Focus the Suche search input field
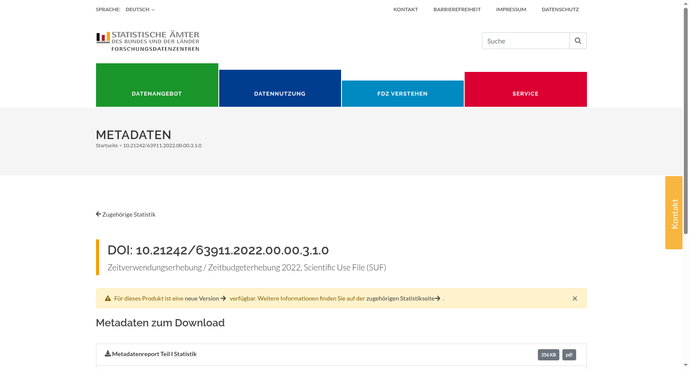689x369 pixels. tap(525, 40)
